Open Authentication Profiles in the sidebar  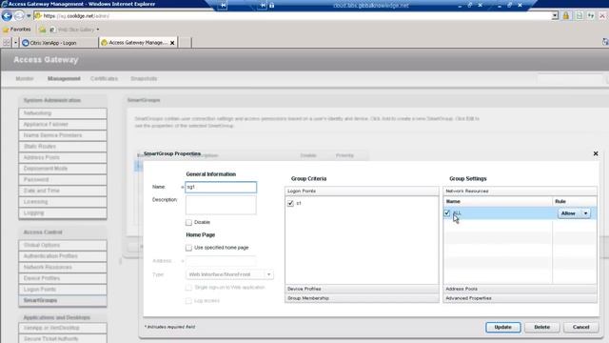point(63,256)
